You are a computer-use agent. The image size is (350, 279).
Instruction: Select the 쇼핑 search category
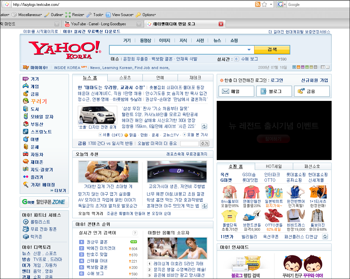click(x=234, y=40)
